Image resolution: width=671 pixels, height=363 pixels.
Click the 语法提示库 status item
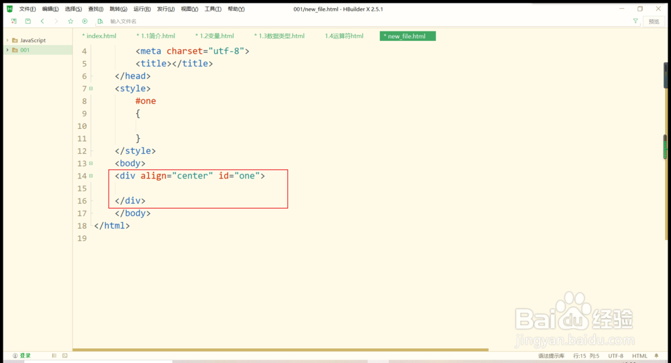(551, 356)
